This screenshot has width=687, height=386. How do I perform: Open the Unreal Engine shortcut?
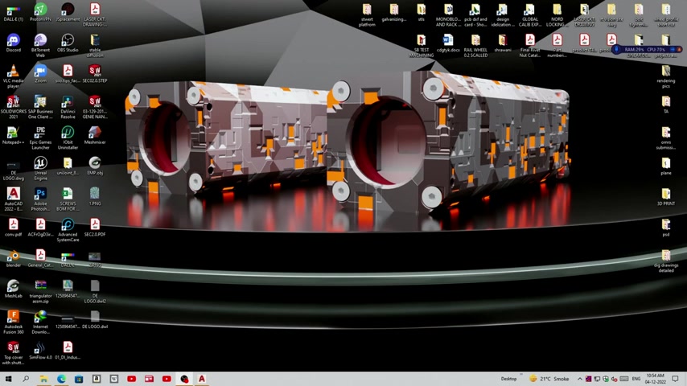(x=40, y=164)
